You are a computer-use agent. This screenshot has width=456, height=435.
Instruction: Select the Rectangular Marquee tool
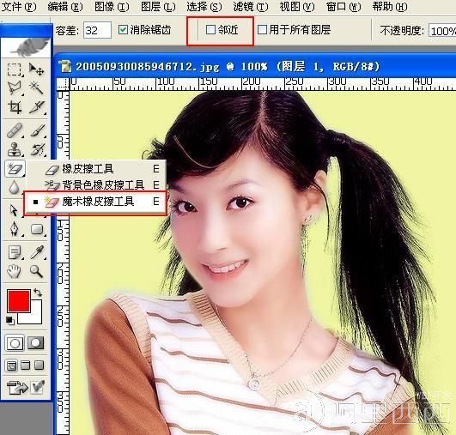(x=14, y=69)
